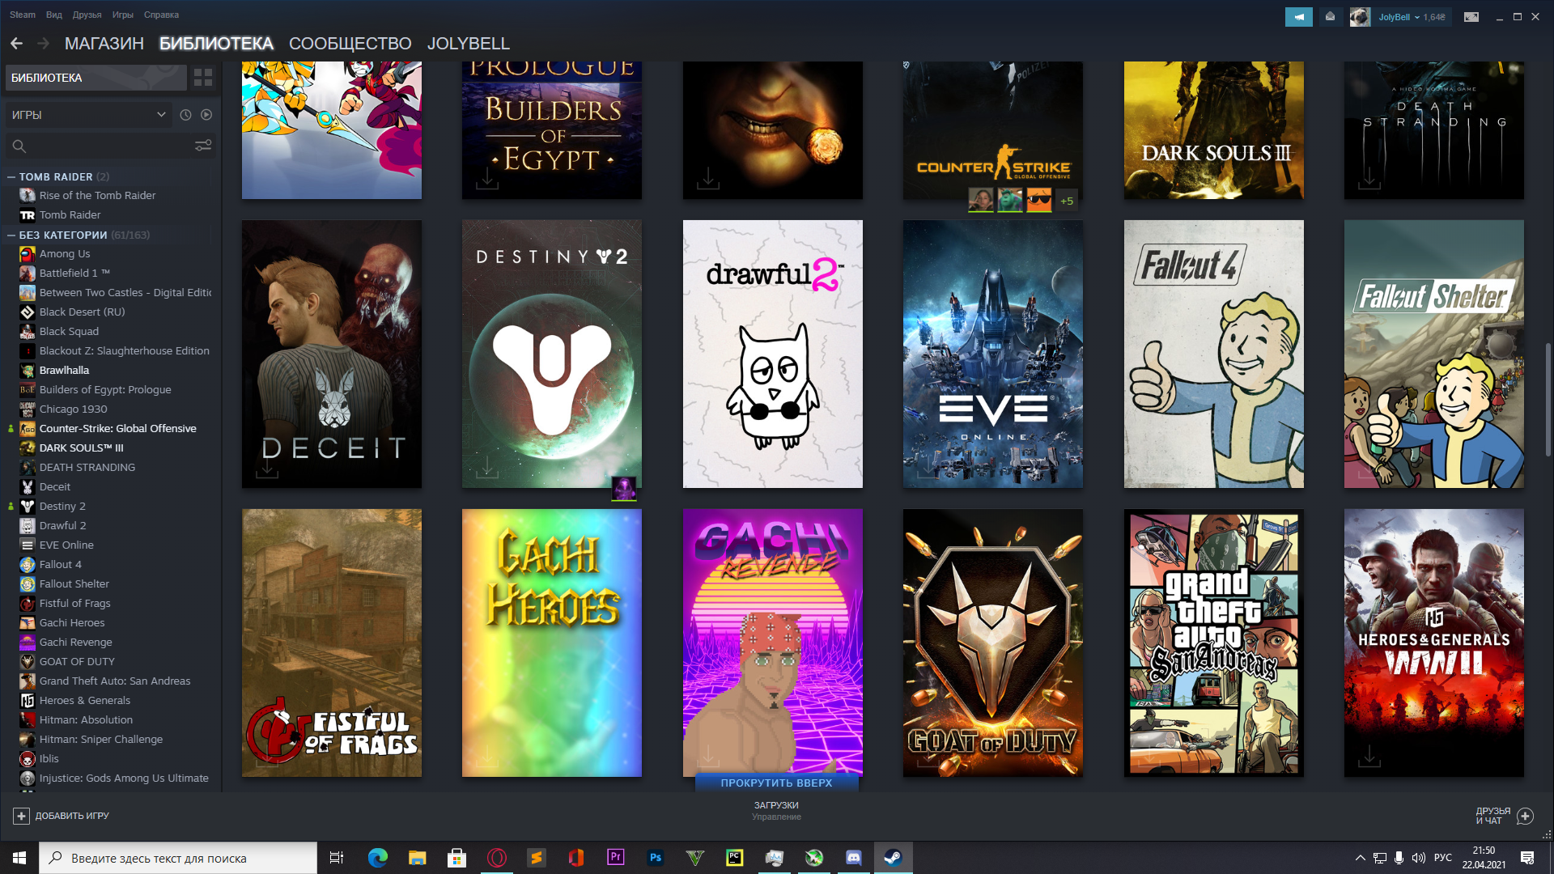Open the inbox envelope icon in header
This screenshot has width=1554, height=874.
(1330, 17)
